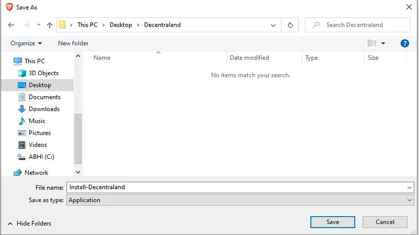Screen dimensions: 419x235
Task: Click the view options layout icon
Action: (372, 43)
